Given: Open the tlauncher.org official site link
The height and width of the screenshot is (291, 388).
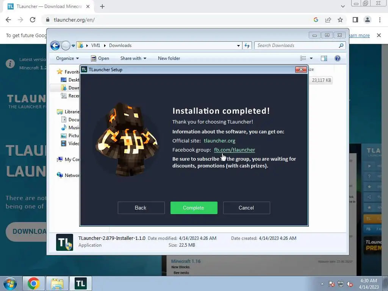Looking at the screenshot, I should pyautogui.click(x=219, y=141).
